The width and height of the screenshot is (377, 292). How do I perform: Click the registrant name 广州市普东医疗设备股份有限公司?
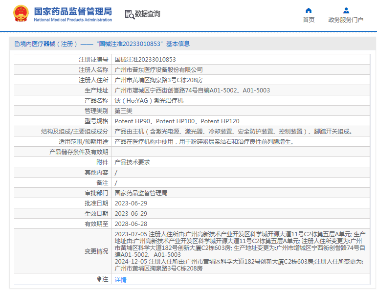[x=158, y=70]
